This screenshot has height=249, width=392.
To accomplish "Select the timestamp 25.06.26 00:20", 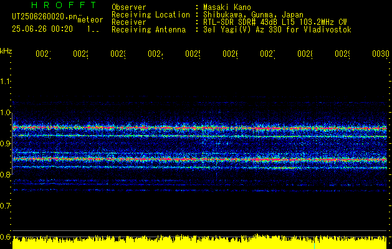I will click(x=42, y=29).
